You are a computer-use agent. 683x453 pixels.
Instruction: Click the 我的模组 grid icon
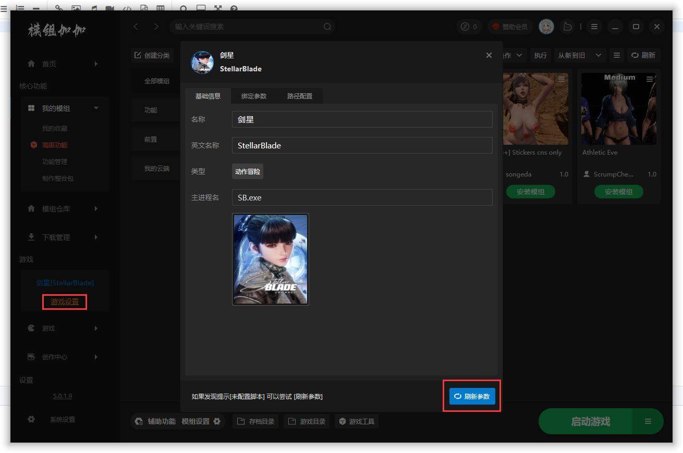click(x=31, y=108)
